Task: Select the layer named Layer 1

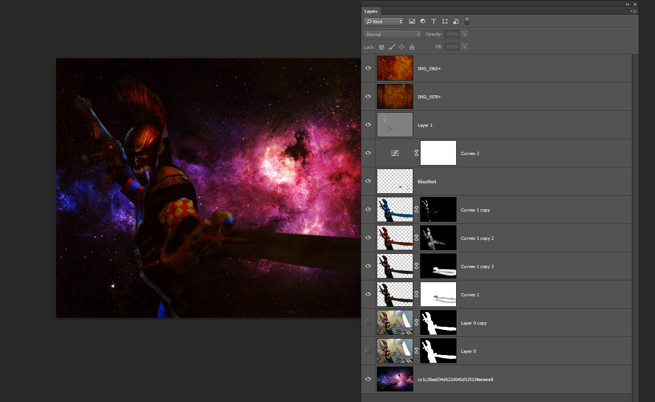Action: click(425, 125)
